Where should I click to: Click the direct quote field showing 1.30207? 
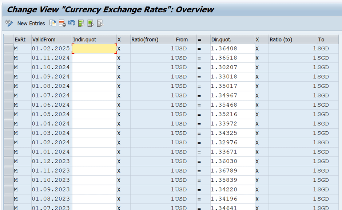click(232, 67)
